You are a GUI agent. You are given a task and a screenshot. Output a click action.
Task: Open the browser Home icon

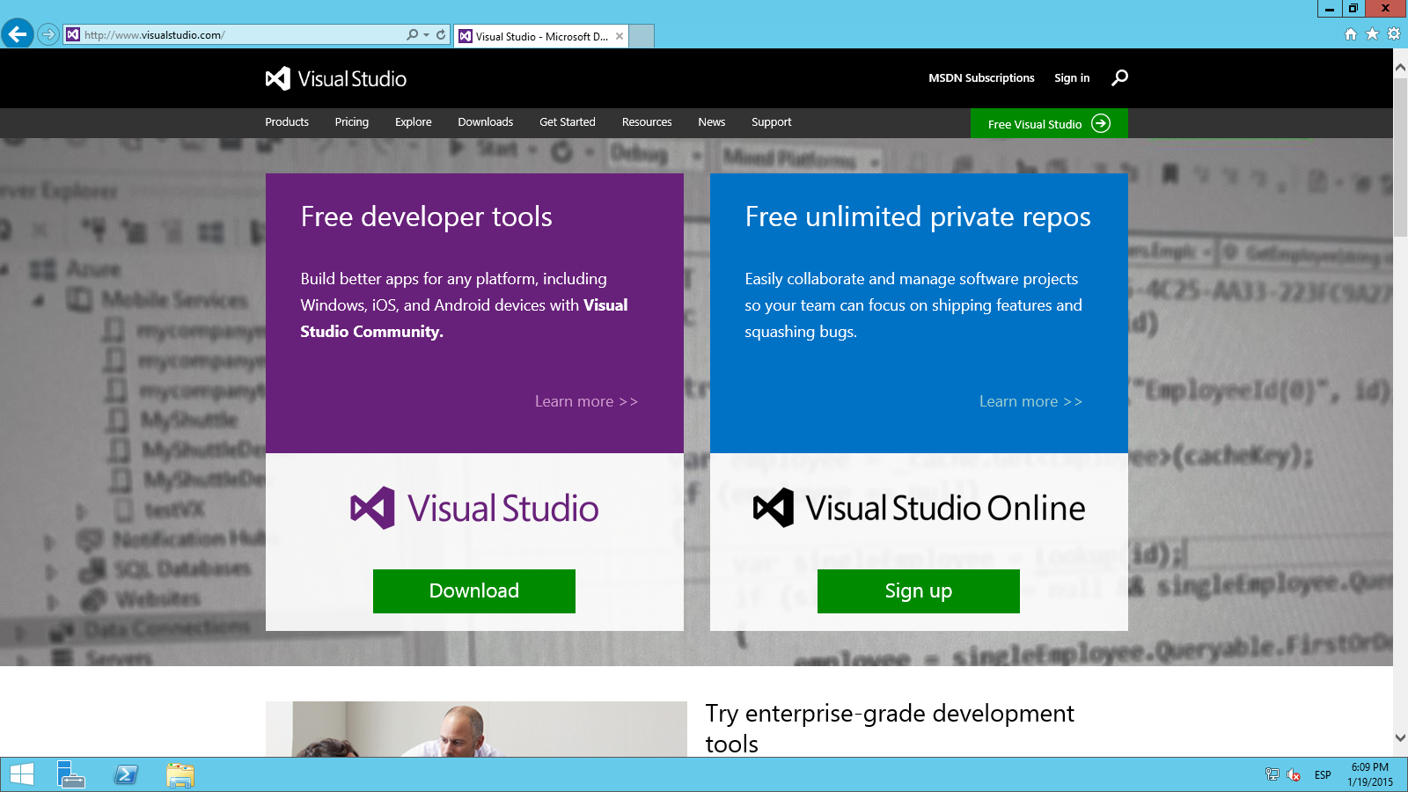click(1351, 34)
